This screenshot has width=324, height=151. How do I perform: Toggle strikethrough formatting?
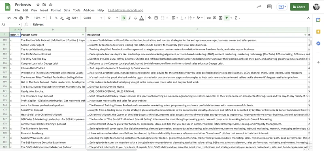[135, 18]
